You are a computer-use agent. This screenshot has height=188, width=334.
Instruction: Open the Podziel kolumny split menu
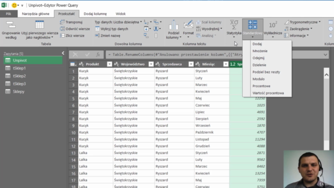click(x=174, y=30)
